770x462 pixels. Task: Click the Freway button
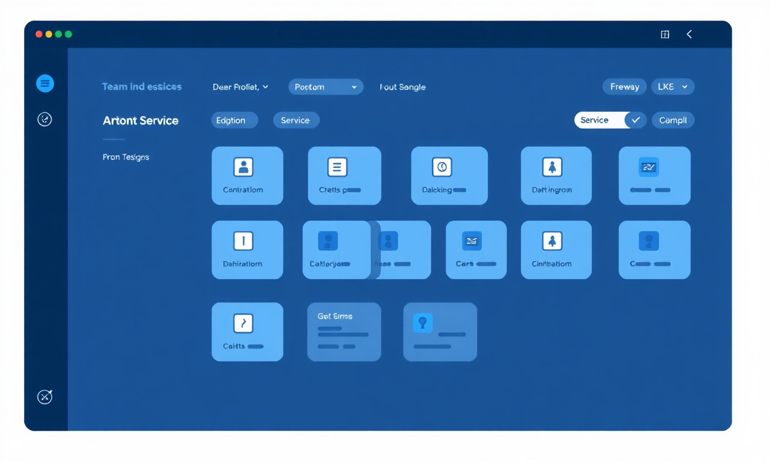(624, 87)
